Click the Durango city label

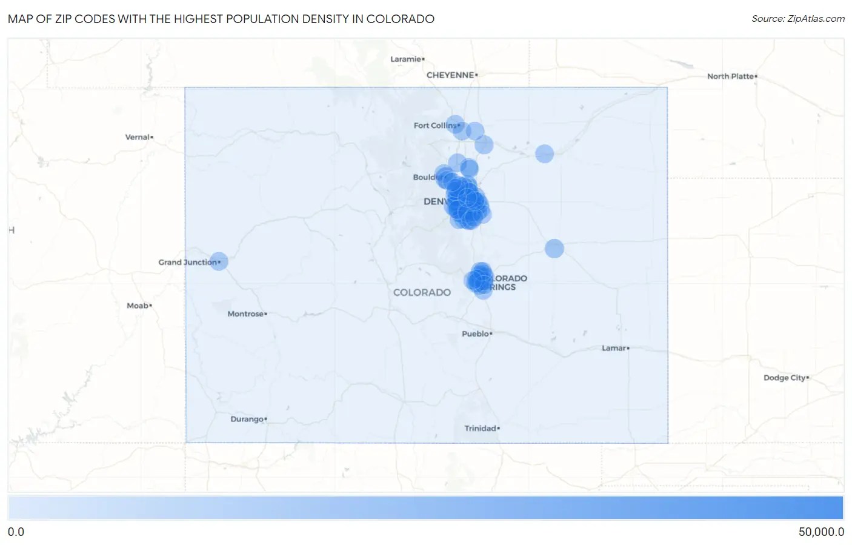(247, 419)
